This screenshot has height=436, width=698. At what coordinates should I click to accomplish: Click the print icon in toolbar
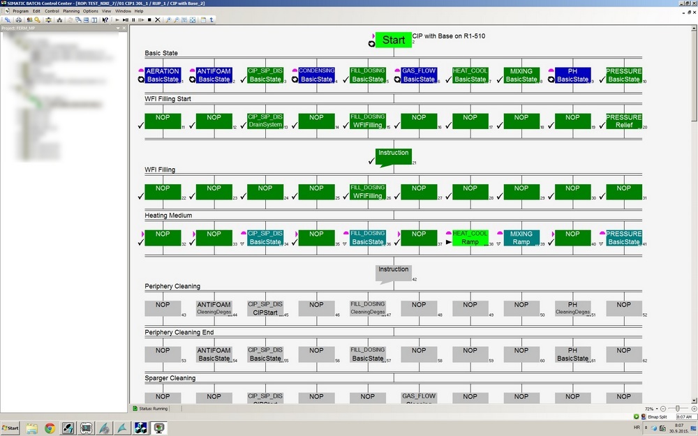click(x=18, y=20)
